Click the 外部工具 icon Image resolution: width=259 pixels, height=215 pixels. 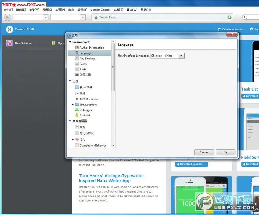tap(77, 75)
